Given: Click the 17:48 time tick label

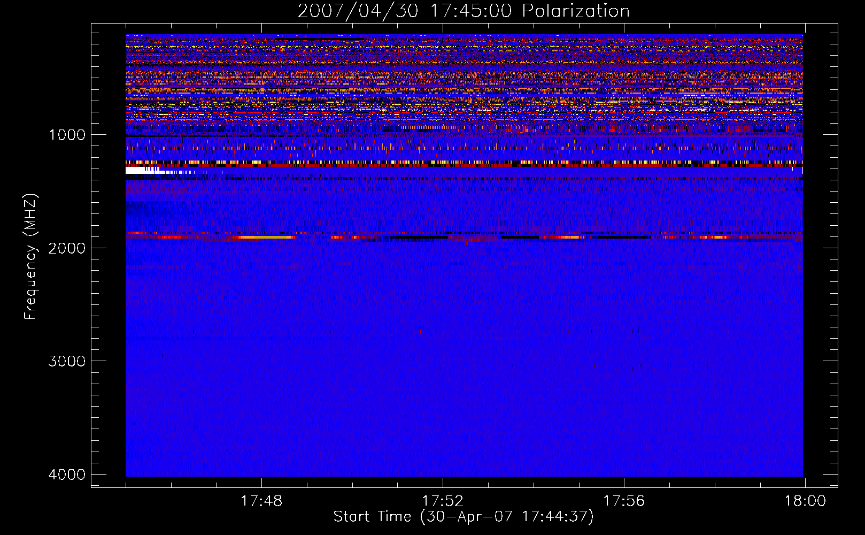Looking at the screenshot, I should click(261, 501).
